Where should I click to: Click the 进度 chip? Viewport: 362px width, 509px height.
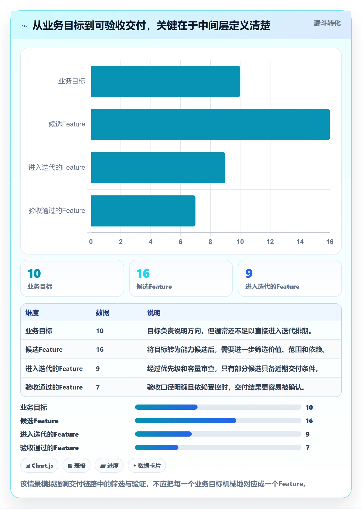pos(109,466)
